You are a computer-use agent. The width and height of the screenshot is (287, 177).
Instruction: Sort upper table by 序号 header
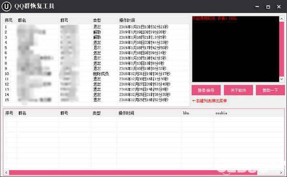[9, 20]
